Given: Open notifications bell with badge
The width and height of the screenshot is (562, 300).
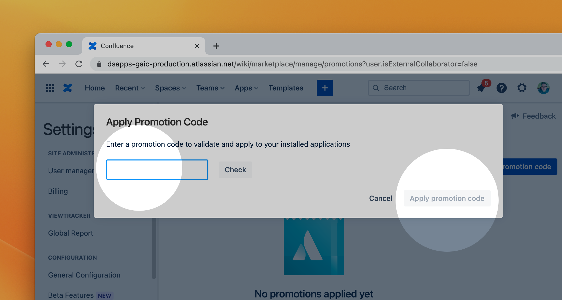Looking at the screenshot, I should pyautogui.click(x=482, y=88).
